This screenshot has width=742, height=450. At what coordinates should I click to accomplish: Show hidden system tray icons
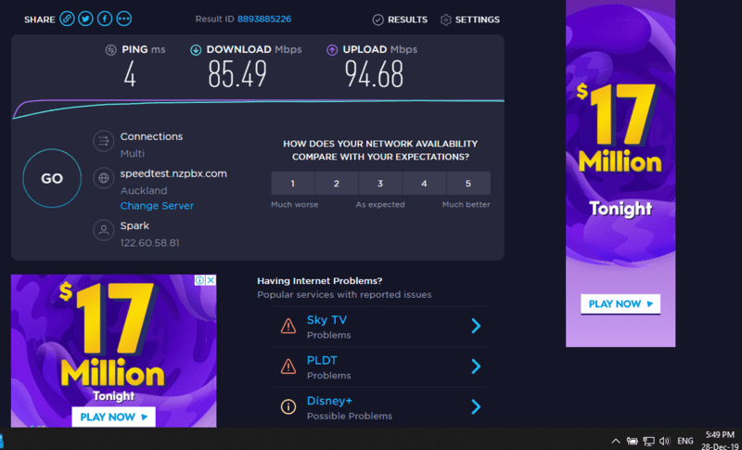point(616,441)
